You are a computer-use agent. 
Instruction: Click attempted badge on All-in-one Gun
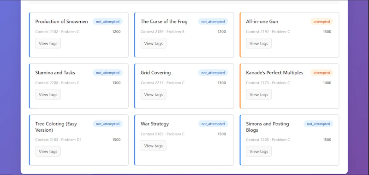(x=321, y=22)
